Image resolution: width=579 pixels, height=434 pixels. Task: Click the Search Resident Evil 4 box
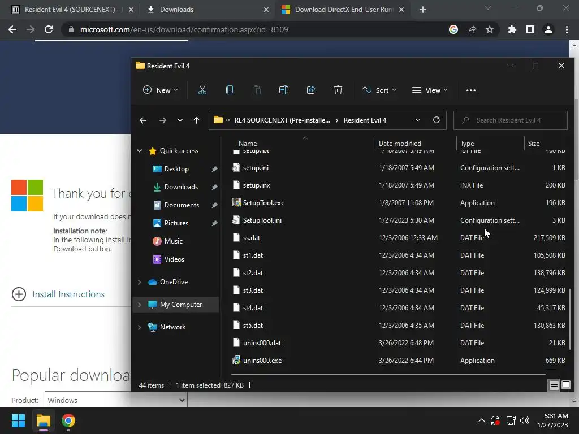(x=511, y=120)
